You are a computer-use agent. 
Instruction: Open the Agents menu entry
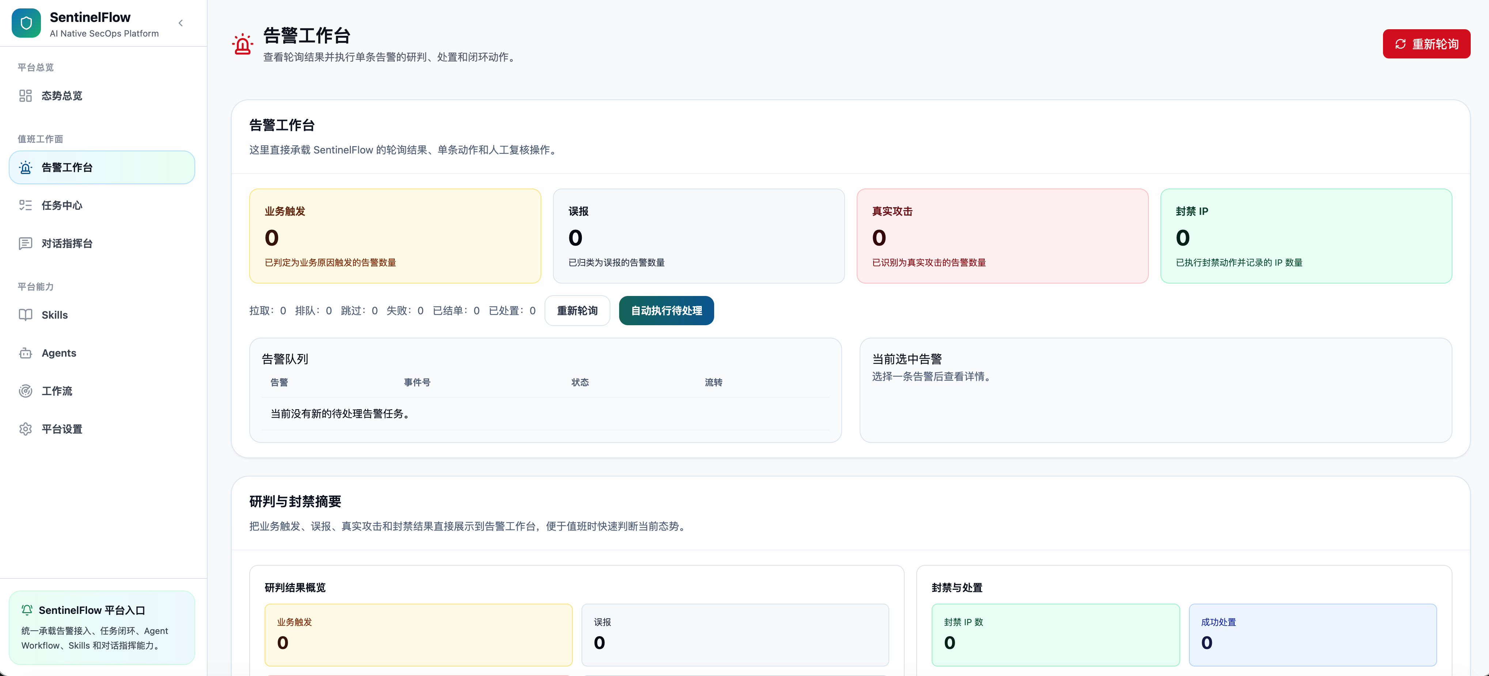(102, 353)
